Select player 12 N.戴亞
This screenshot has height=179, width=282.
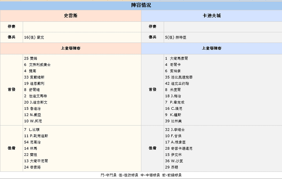[33, 115]
